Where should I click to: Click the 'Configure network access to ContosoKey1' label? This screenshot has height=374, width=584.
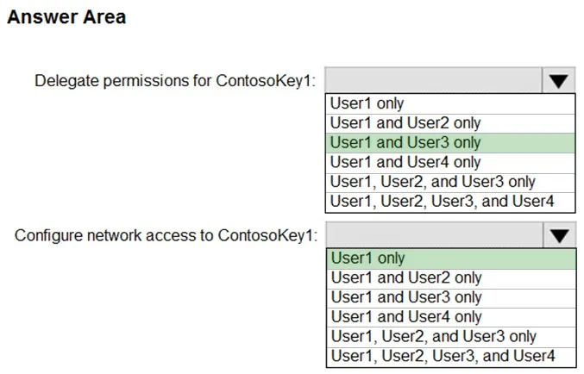tap(166, 235)
